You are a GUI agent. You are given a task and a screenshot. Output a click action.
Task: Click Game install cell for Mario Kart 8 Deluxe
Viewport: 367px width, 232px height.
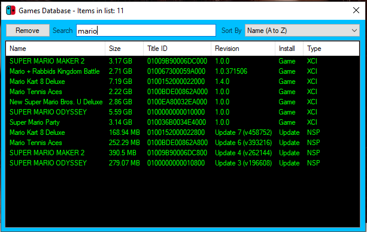[x=287, y=82]
